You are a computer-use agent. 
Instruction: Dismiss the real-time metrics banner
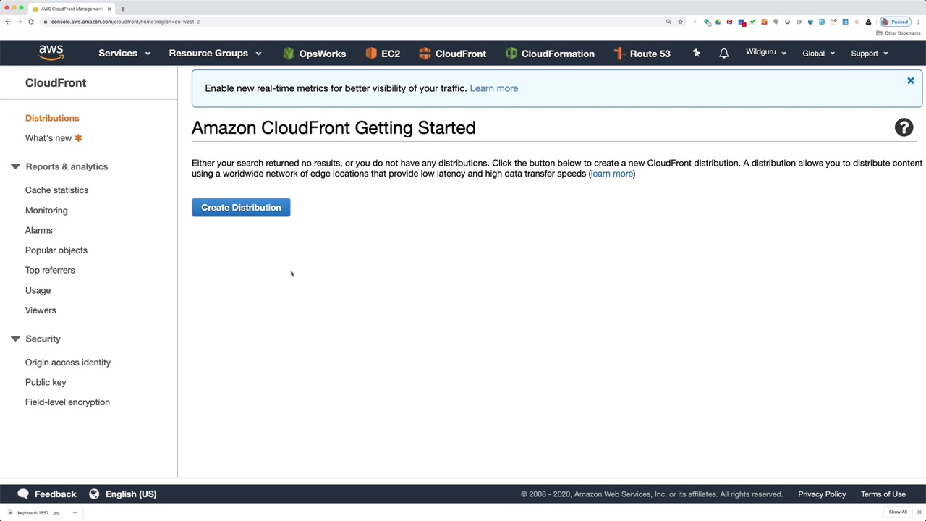910,81
